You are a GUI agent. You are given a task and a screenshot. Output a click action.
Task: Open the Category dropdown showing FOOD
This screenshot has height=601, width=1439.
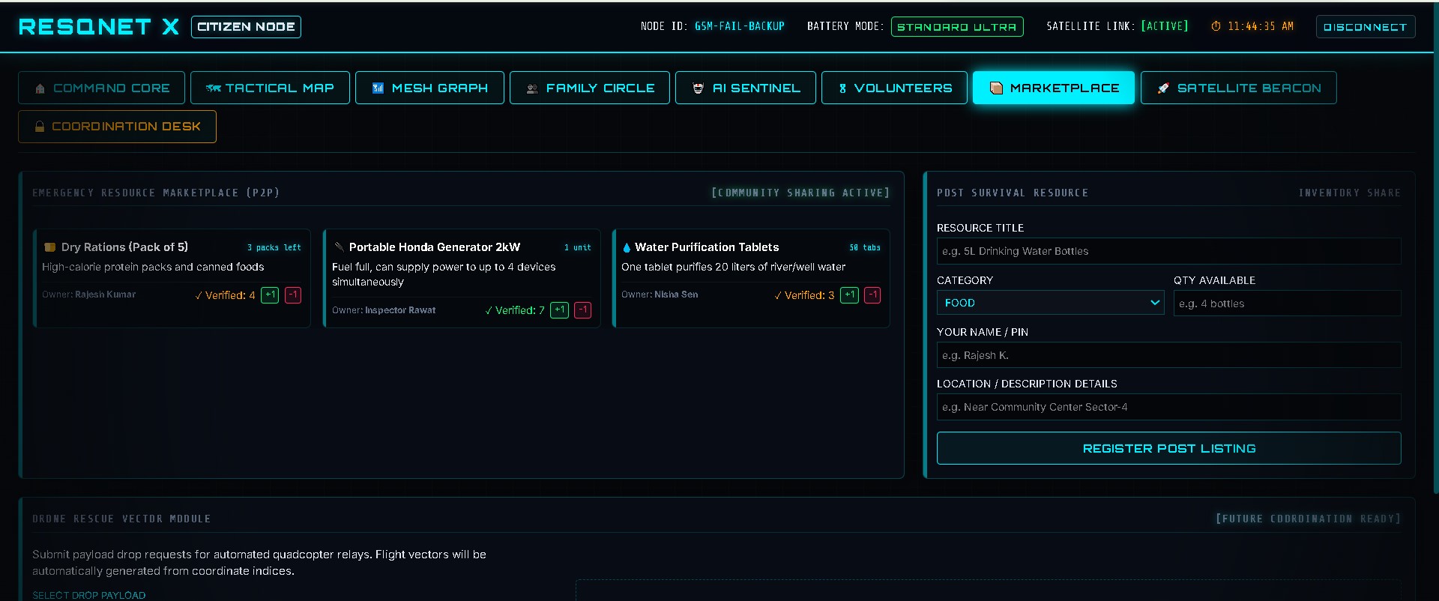[x=1050, y=303]
